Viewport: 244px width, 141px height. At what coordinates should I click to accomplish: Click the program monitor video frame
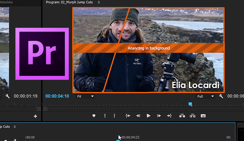click(148, 50)
